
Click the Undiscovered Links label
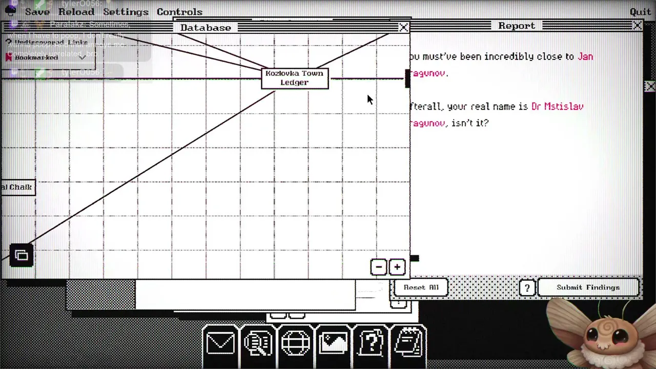[x=51, y=43]
